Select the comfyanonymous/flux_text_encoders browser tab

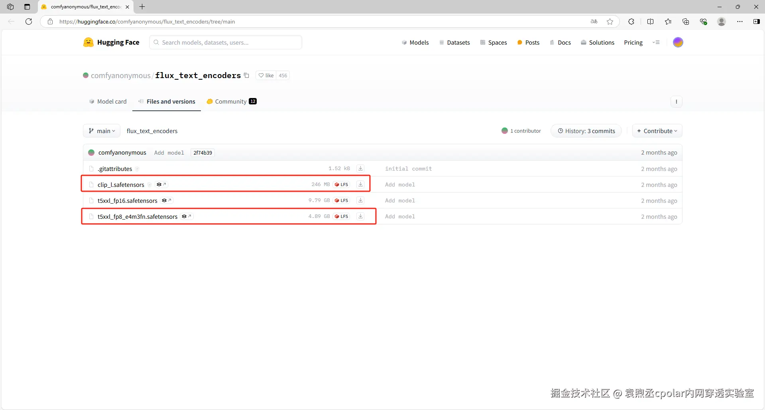tap(86, 7)
